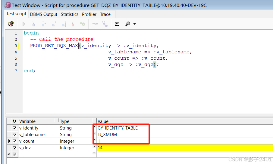Click the word begin on line 1

coord(31,33)
